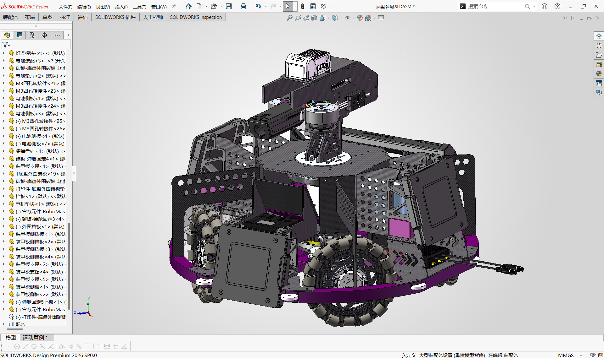Open the 文件(F) menu
This screenshot has height=358, width=604.
click(65, 7)
